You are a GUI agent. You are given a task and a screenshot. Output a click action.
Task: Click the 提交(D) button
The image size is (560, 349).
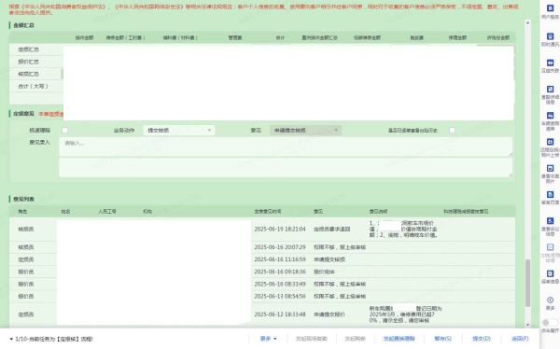click(482, 339)
